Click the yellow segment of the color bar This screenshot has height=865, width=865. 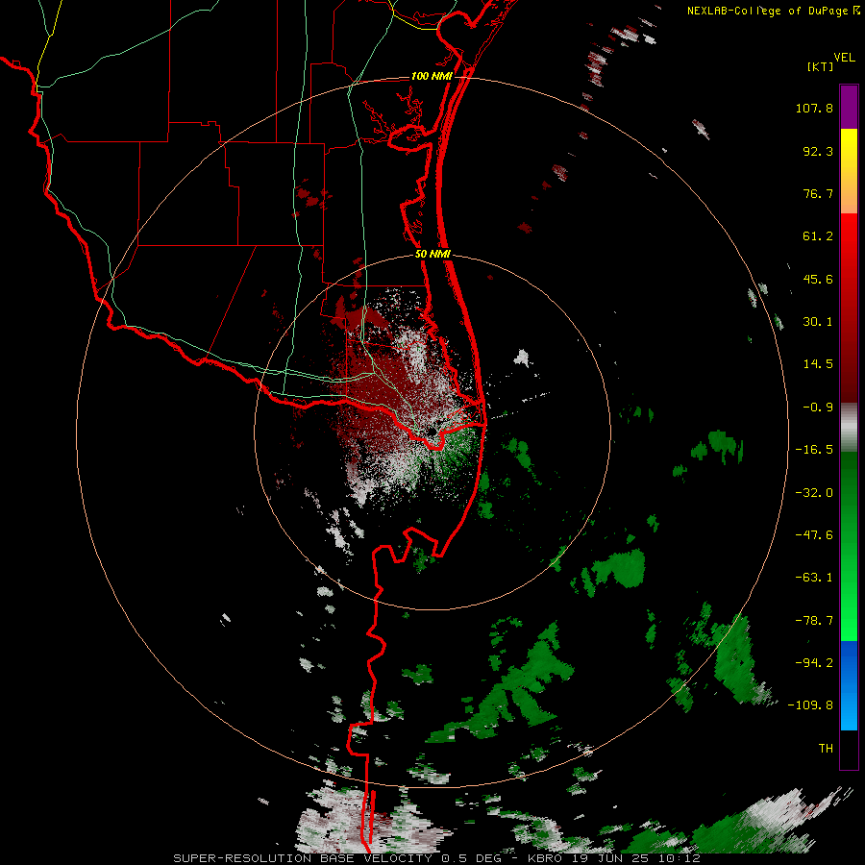pos(849,150)
